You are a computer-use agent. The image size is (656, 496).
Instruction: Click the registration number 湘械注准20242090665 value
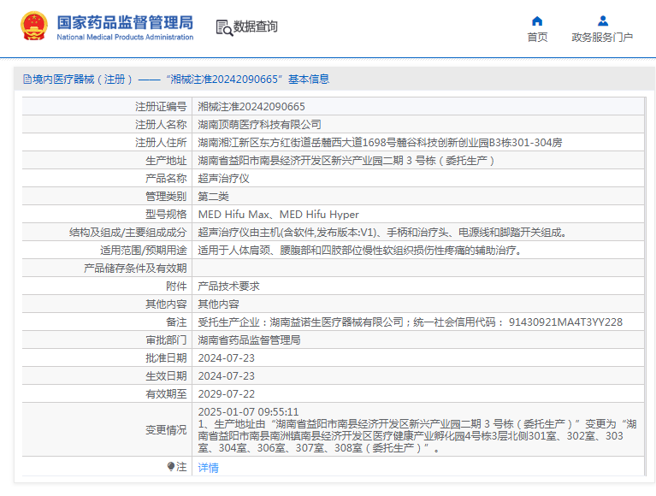coord(251,107)
